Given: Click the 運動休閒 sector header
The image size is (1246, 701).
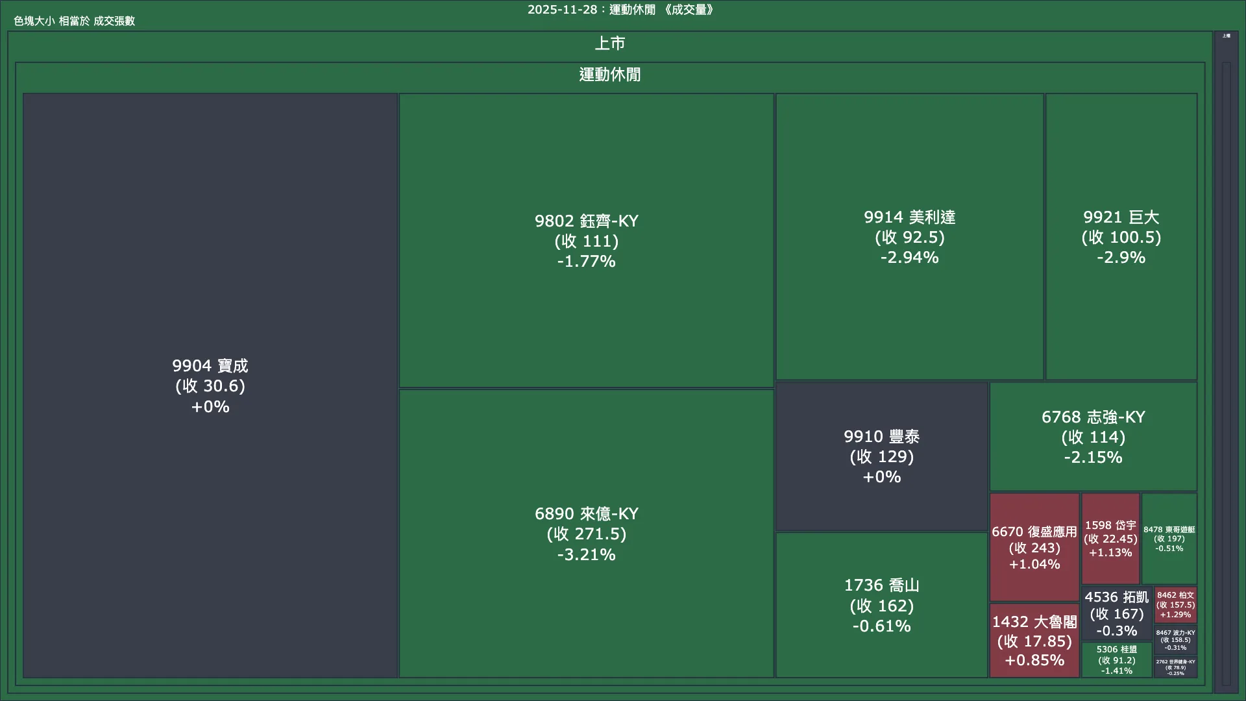Looking at the screenshot, I should pos(609,75).
